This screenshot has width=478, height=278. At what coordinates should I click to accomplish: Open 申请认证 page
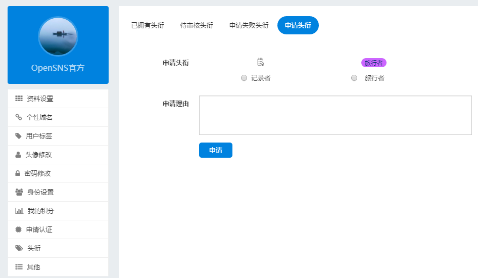58,229
